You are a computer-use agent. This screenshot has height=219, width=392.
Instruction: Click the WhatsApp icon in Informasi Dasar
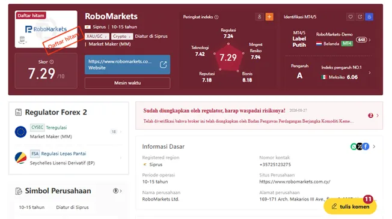354,146
